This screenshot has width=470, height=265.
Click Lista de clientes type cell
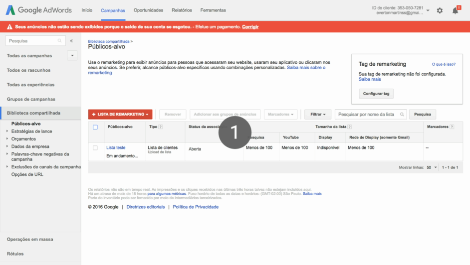[x=163, y=147]
